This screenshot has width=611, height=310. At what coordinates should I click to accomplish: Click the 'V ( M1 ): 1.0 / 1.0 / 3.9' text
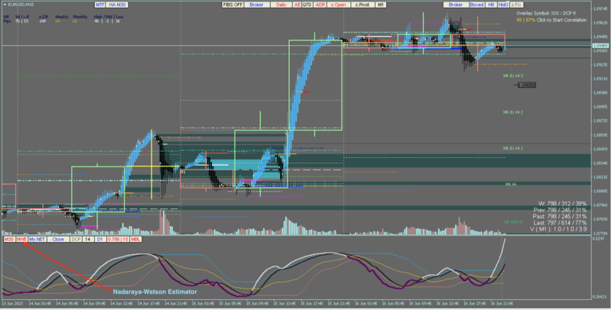[x=558, y=229]
